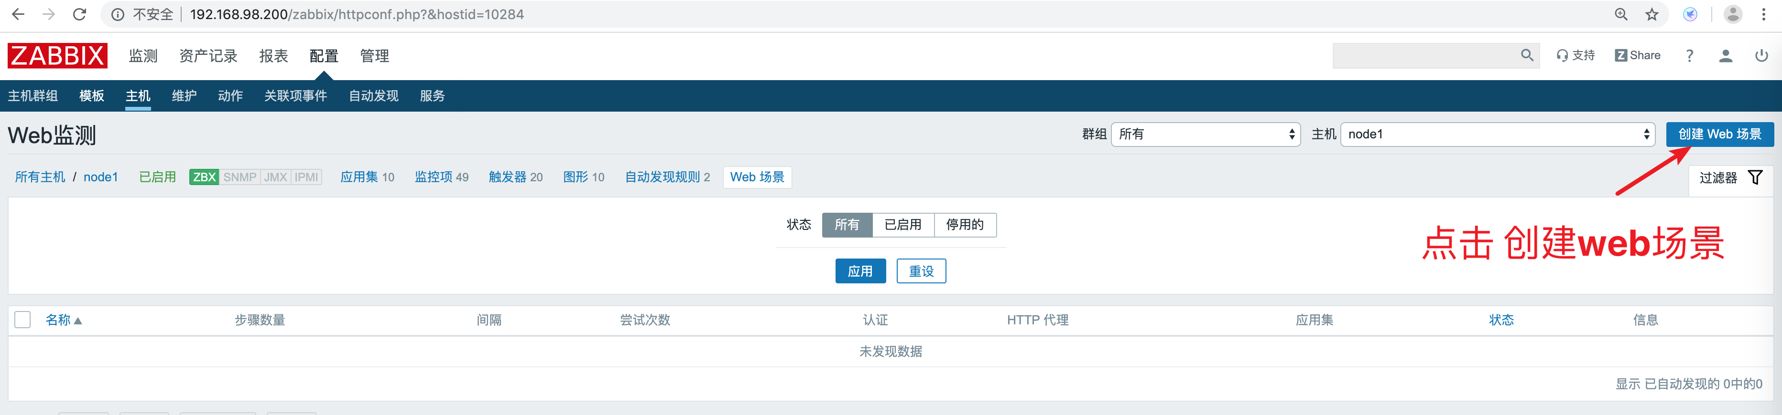Tick the select-all checkbox in table header
This screenshot has width=1782, height=415.
(x=23, y=320)
